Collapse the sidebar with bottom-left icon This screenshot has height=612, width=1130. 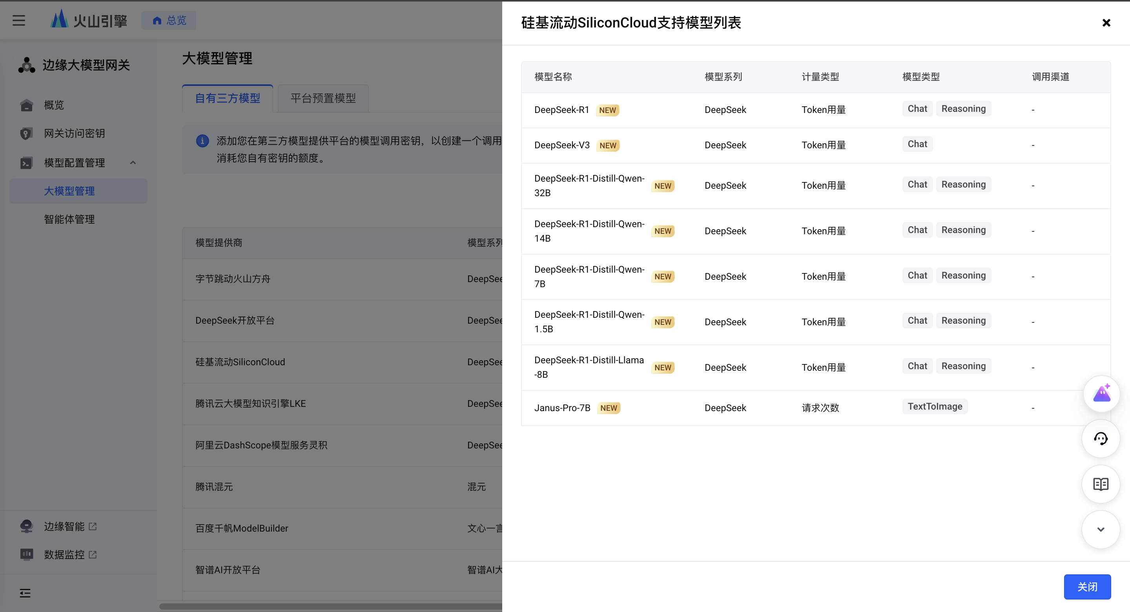coord(25,593)
